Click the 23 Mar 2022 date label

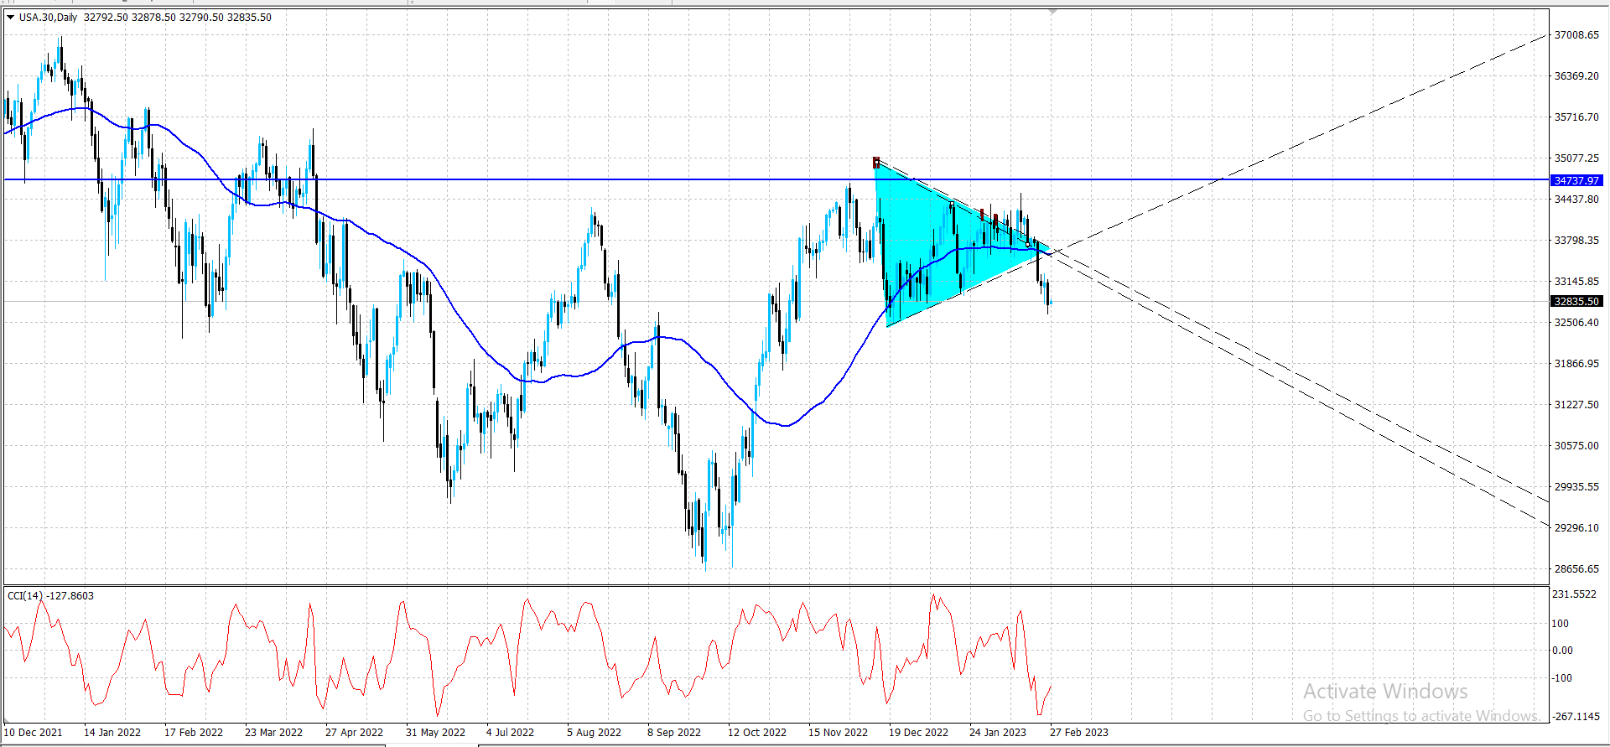(274, 733)
